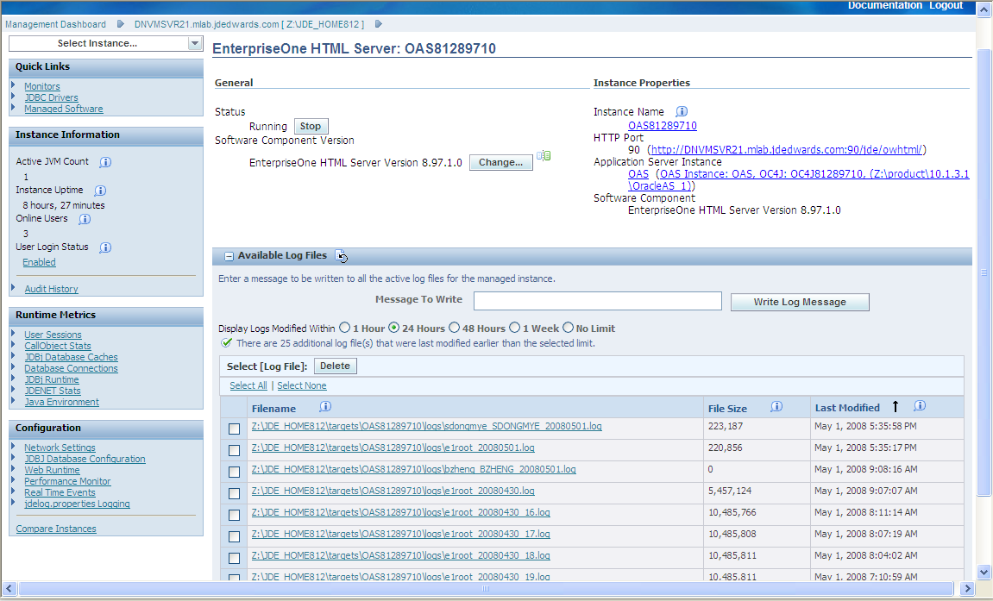The image size is (993, 601).
Task: Select the 1 Week radio button
Action: pos(515,328)
